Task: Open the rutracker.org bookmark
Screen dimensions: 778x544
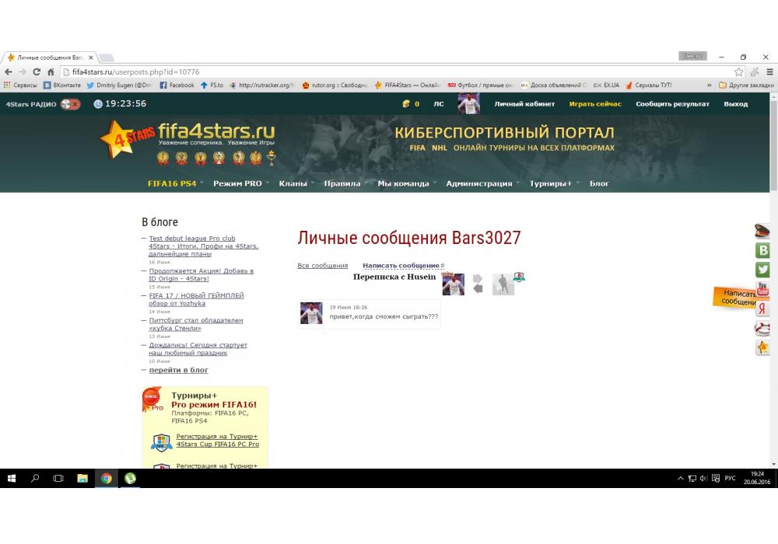Action: click(x=262, y=85)
